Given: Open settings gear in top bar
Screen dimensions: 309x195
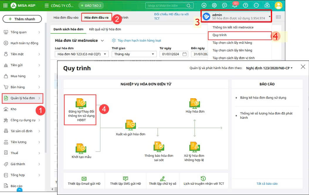Looking at the screenshot, I should coord(214,5).
